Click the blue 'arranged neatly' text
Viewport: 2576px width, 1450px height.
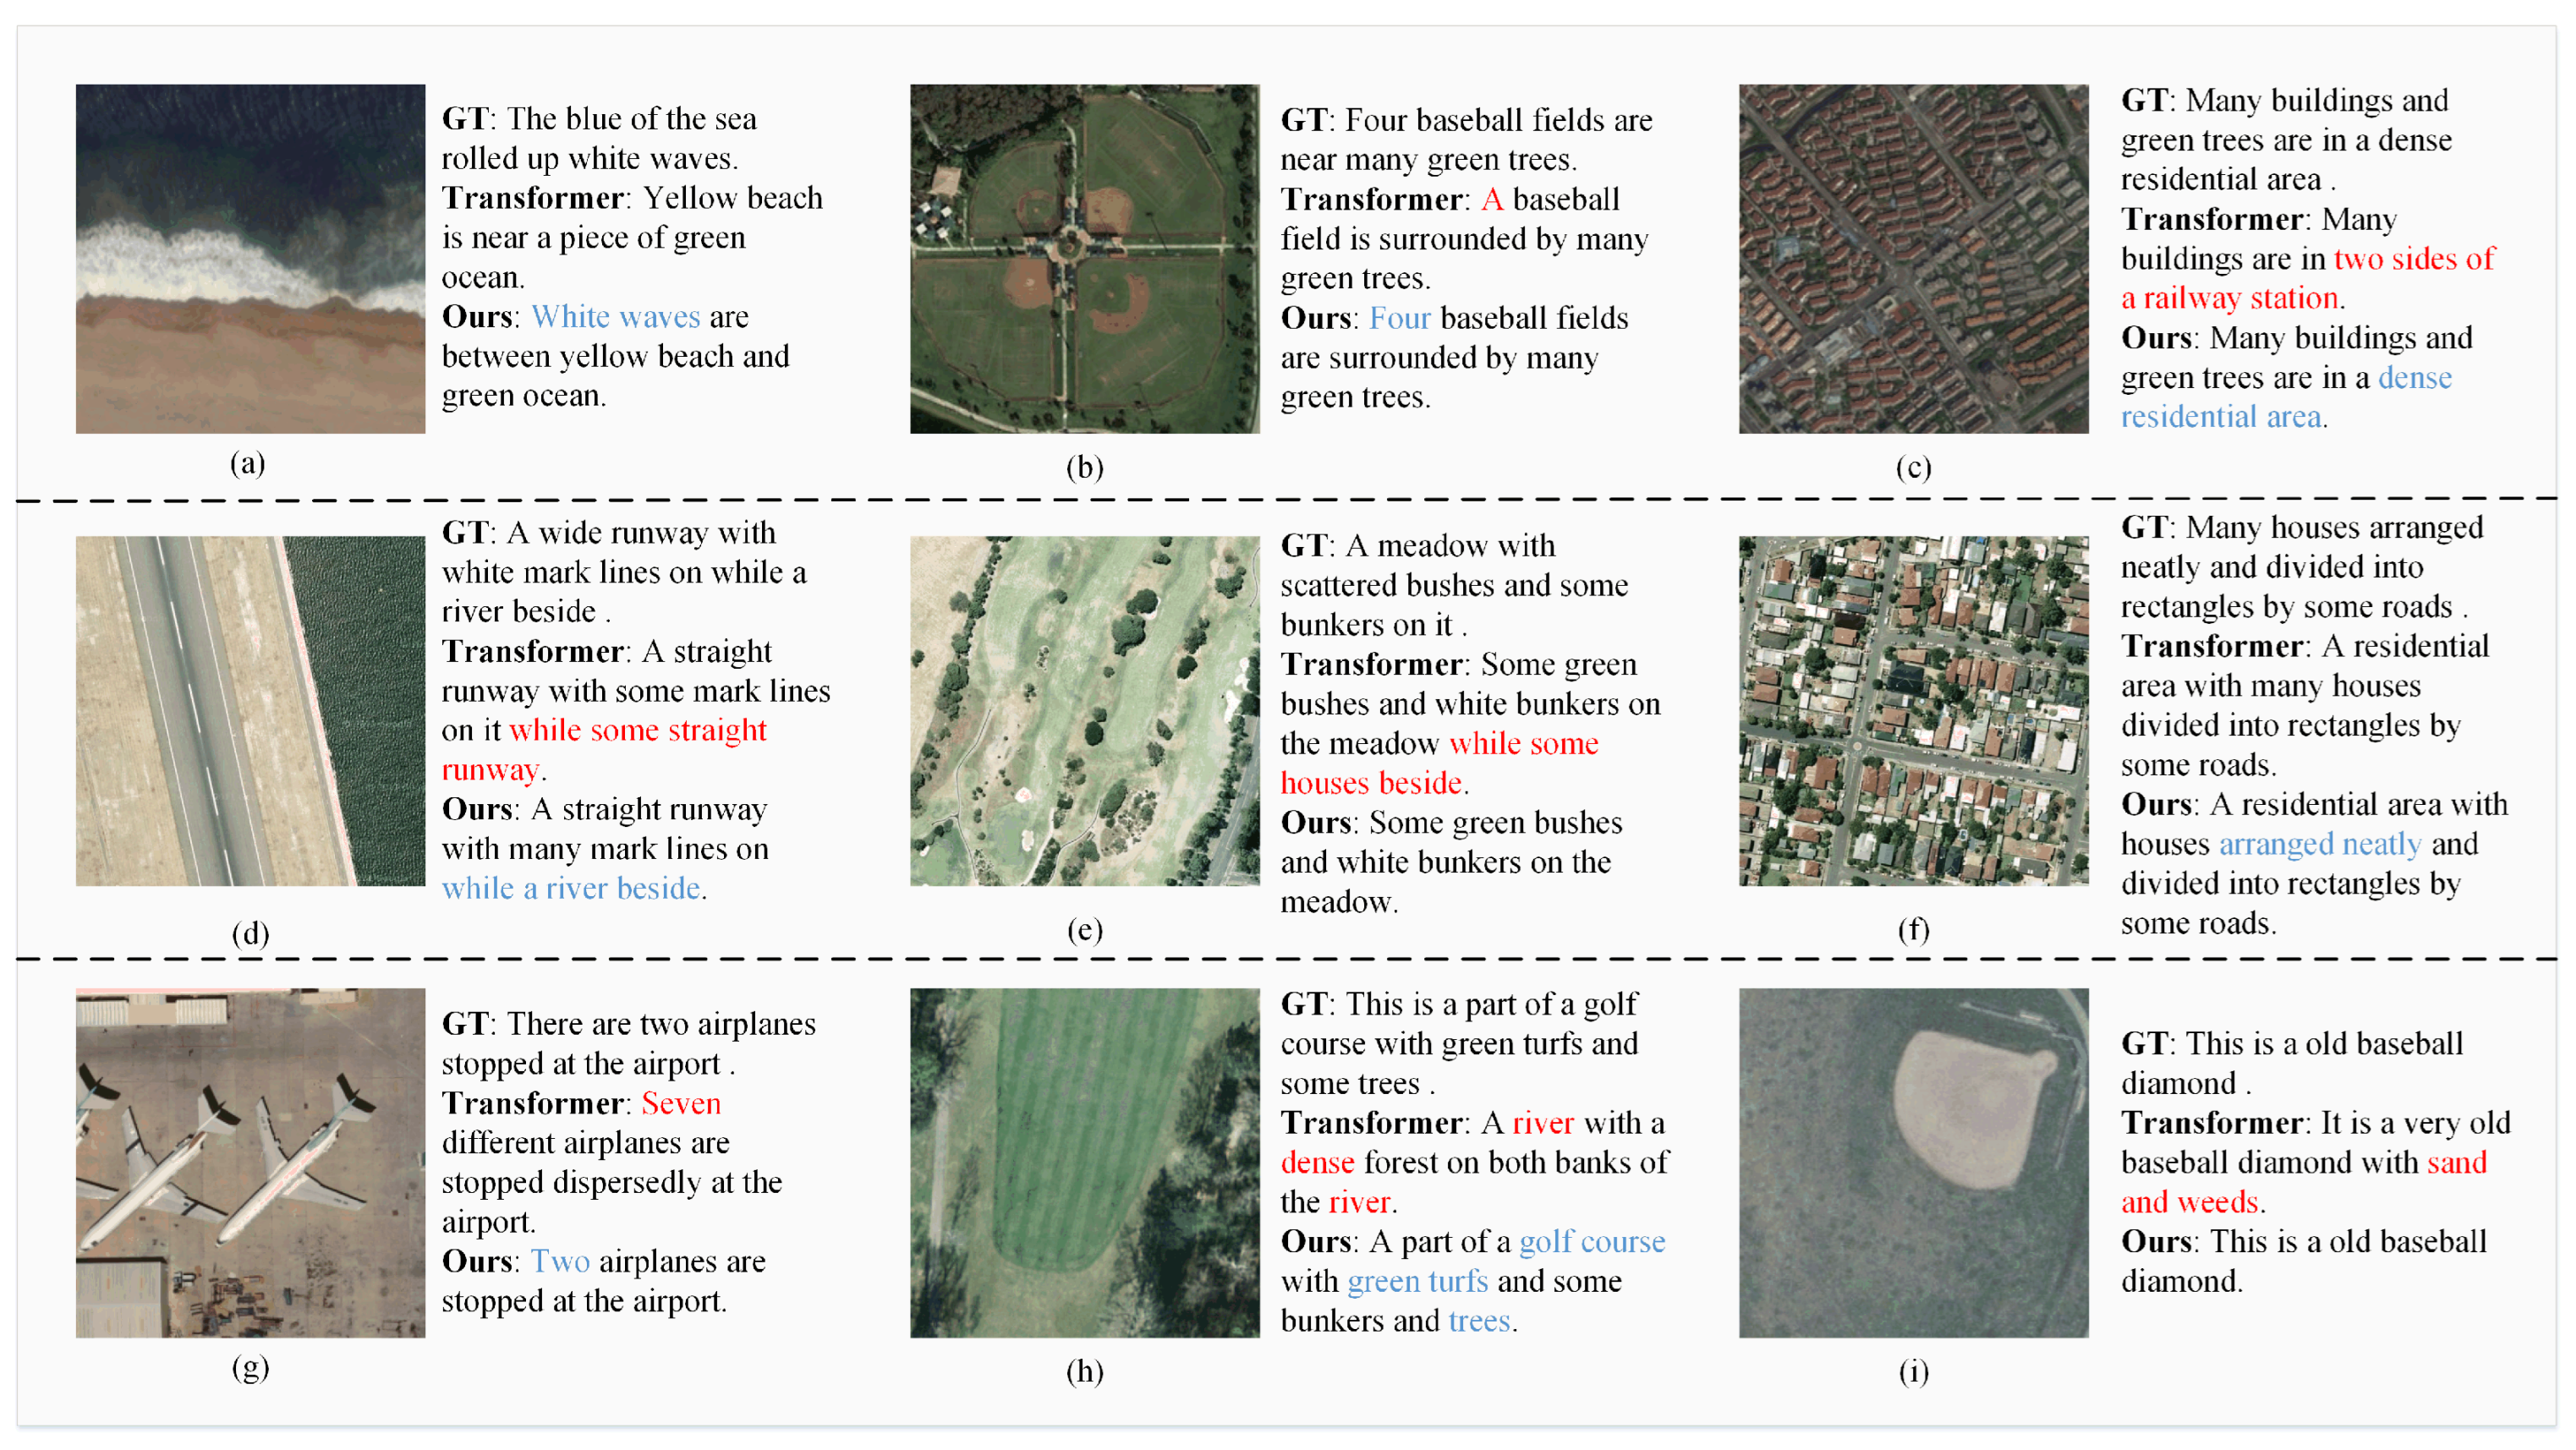[2319, 844]
